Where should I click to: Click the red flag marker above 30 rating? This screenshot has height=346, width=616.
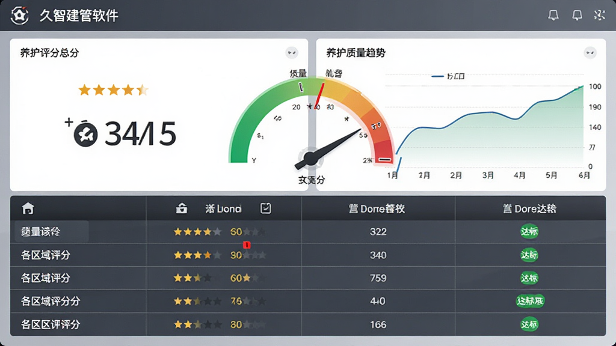(x=247, y=245)
